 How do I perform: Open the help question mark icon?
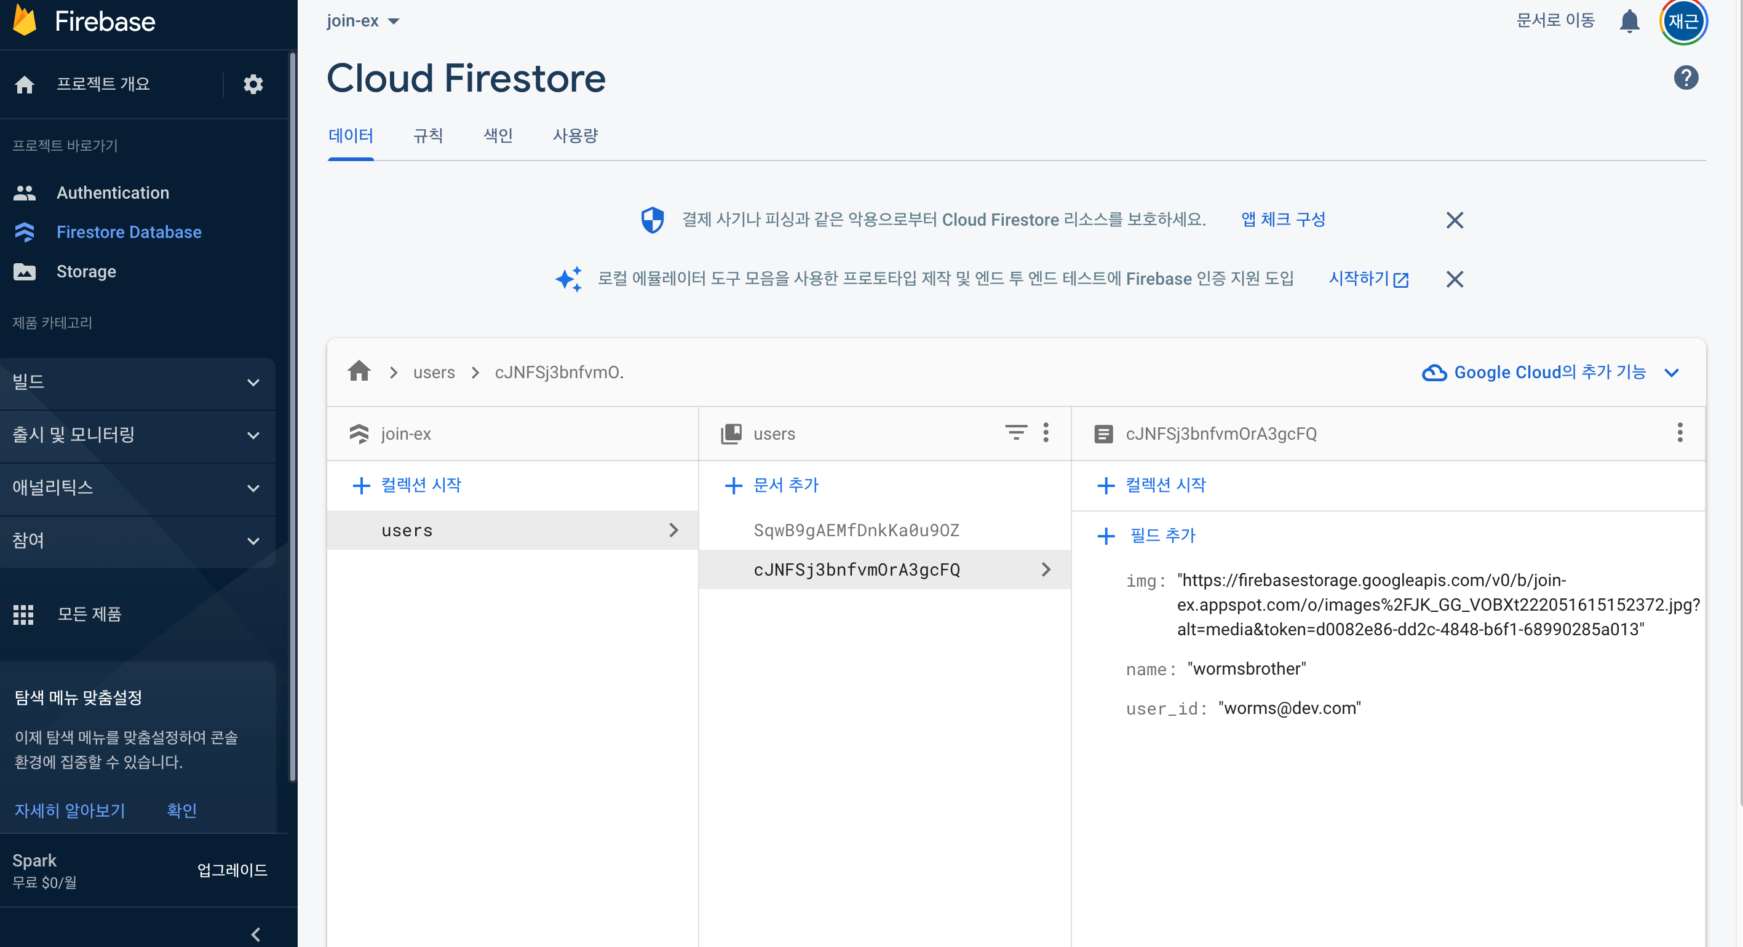pos(1685,77)
